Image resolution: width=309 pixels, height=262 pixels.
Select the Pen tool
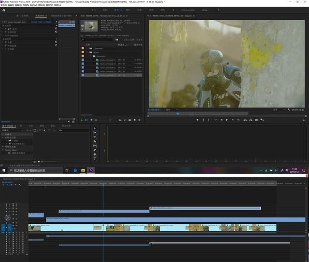(95, 150)
